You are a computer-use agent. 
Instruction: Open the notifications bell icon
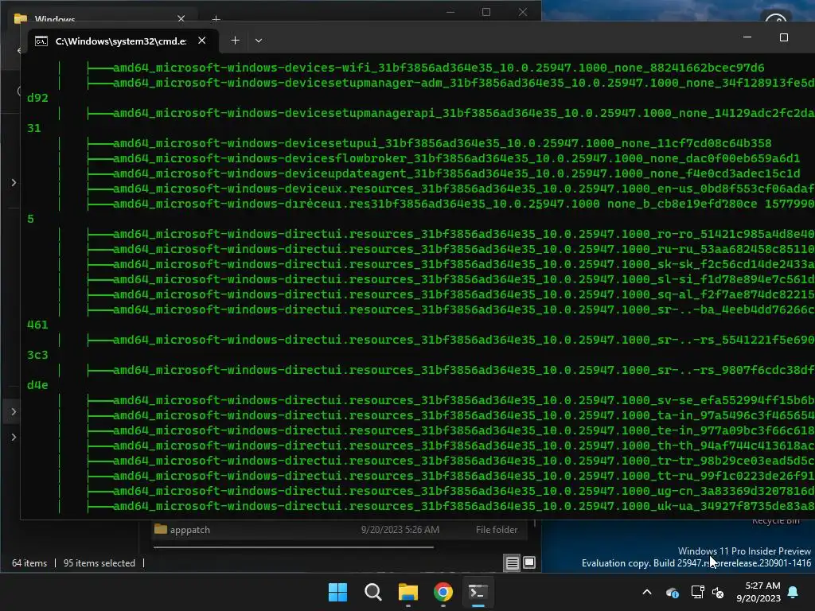pyautogui.click(x=794, y=592)
